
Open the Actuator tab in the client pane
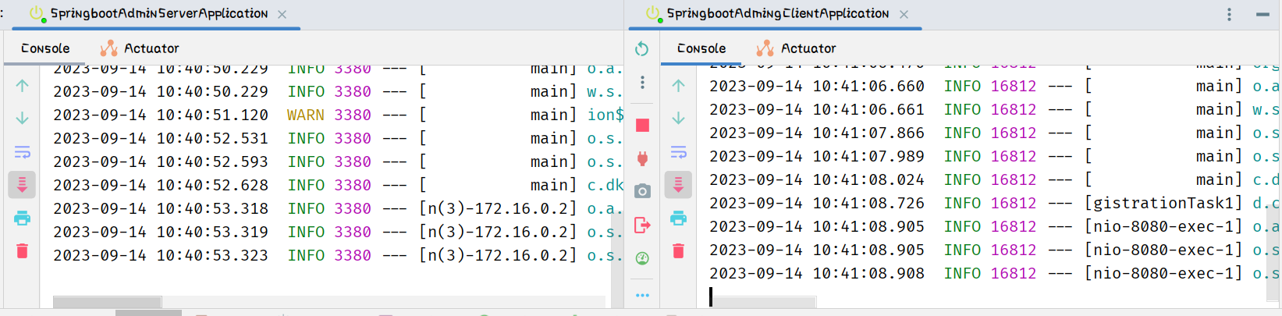coord(797,48)
